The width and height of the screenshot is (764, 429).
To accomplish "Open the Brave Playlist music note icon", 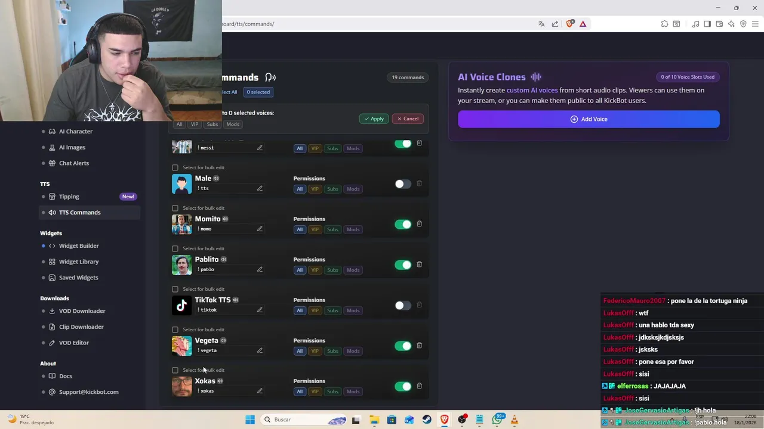I will (695, 24).
